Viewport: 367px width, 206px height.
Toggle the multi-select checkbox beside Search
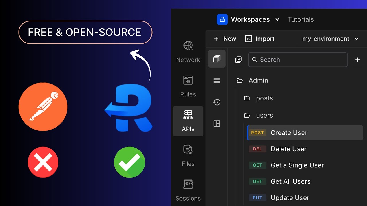click(238, 60)
